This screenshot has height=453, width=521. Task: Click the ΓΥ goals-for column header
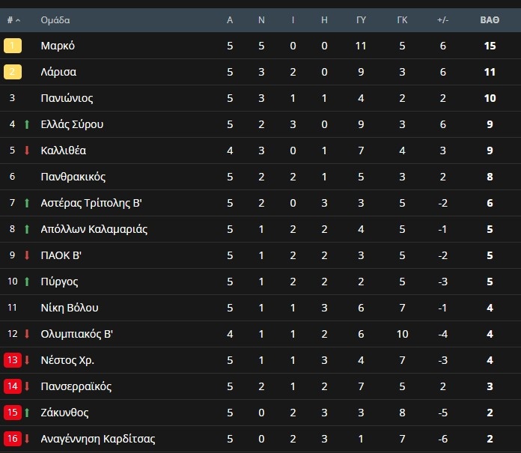click(x=361, y=20)
